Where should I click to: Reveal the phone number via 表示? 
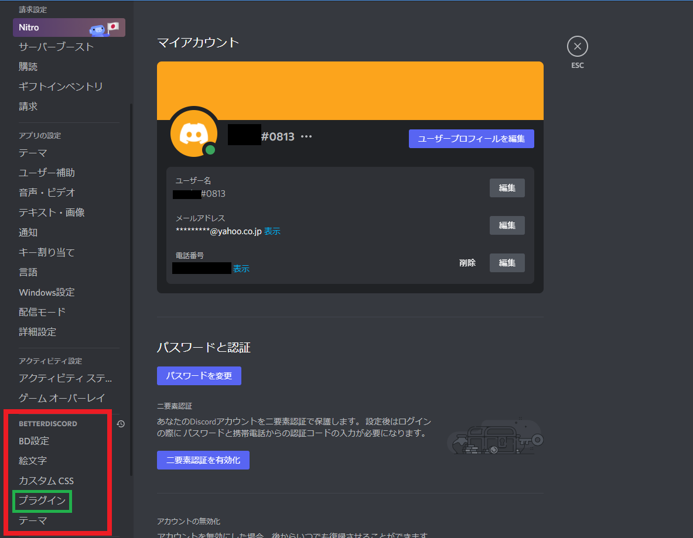pos(241,269)
